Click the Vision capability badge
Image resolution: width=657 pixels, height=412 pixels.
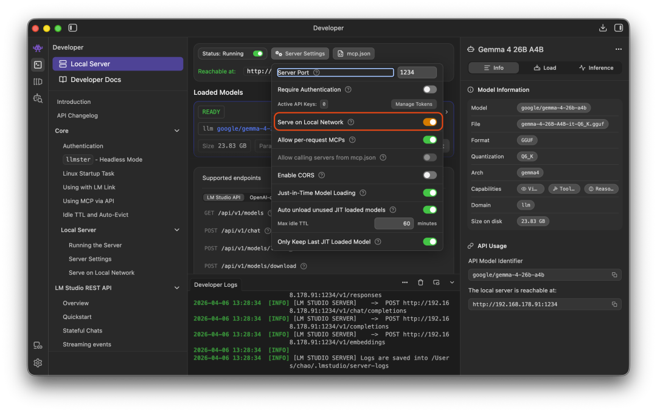(x=530, y=189)
